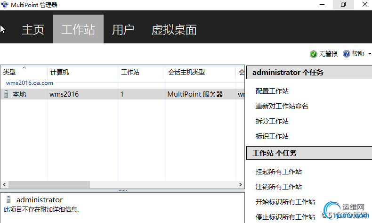
Task: Select the wms2016.oa.com group header
Action: [30, 83]
